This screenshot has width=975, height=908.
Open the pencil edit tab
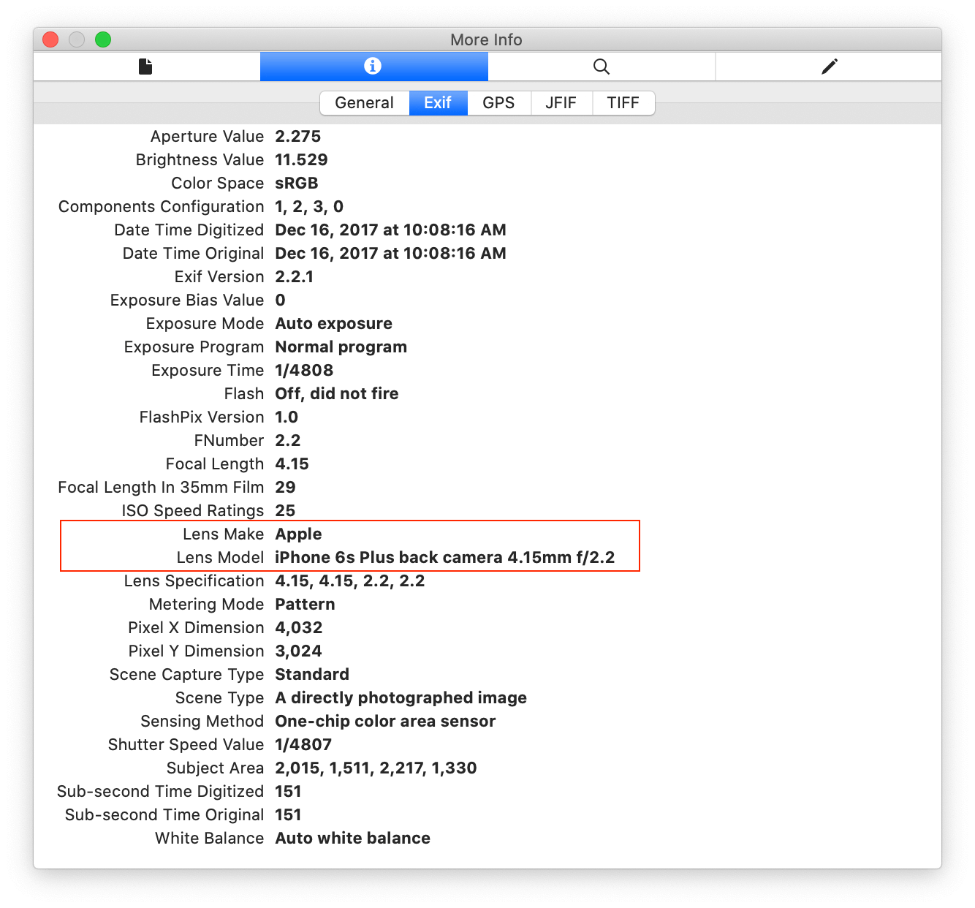click(829, 67)
